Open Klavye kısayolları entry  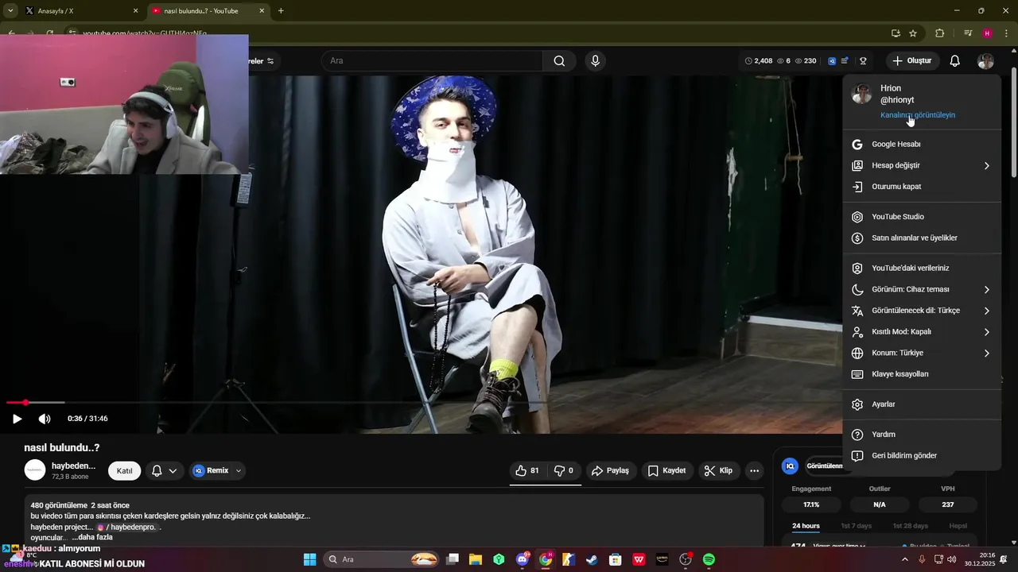click(x=922, y=374)
